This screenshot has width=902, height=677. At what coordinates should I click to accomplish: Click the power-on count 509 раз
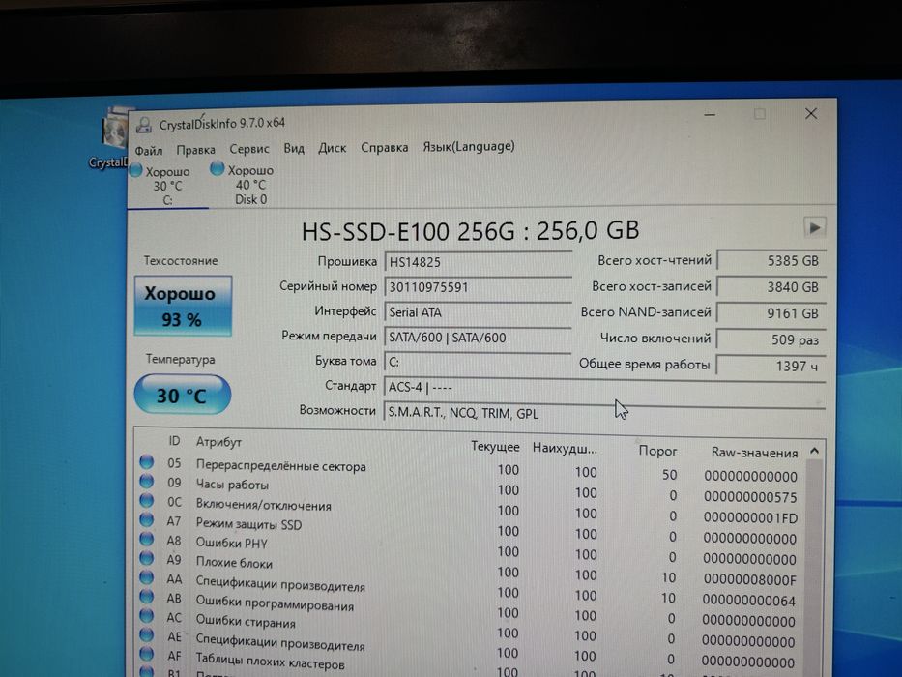coord(772,339)
